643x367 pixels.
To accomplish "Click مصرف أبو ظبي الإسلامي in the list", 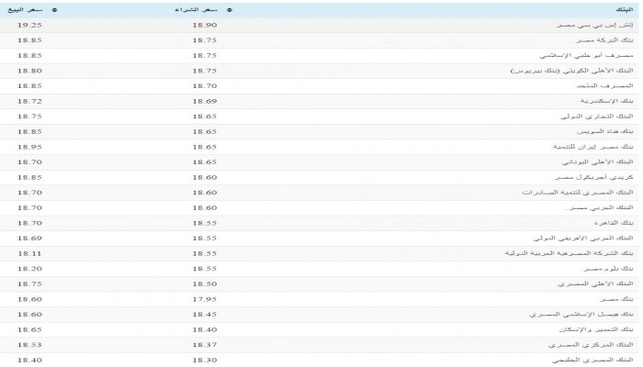I will tap(589, 56).
